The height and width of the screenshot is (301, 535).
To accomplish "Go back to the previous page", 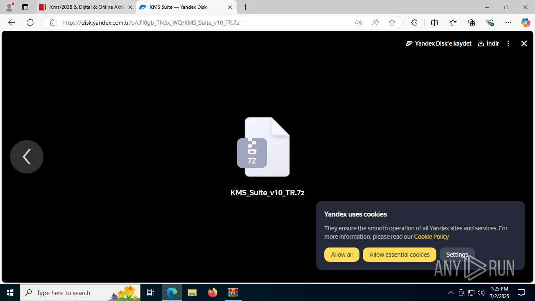I will (x=12, y=23).
